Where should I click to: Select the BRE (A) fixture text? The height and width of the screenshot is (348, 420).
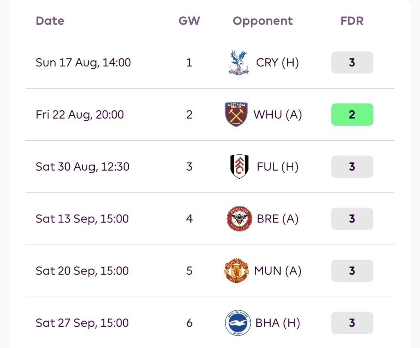coord(278,218)
